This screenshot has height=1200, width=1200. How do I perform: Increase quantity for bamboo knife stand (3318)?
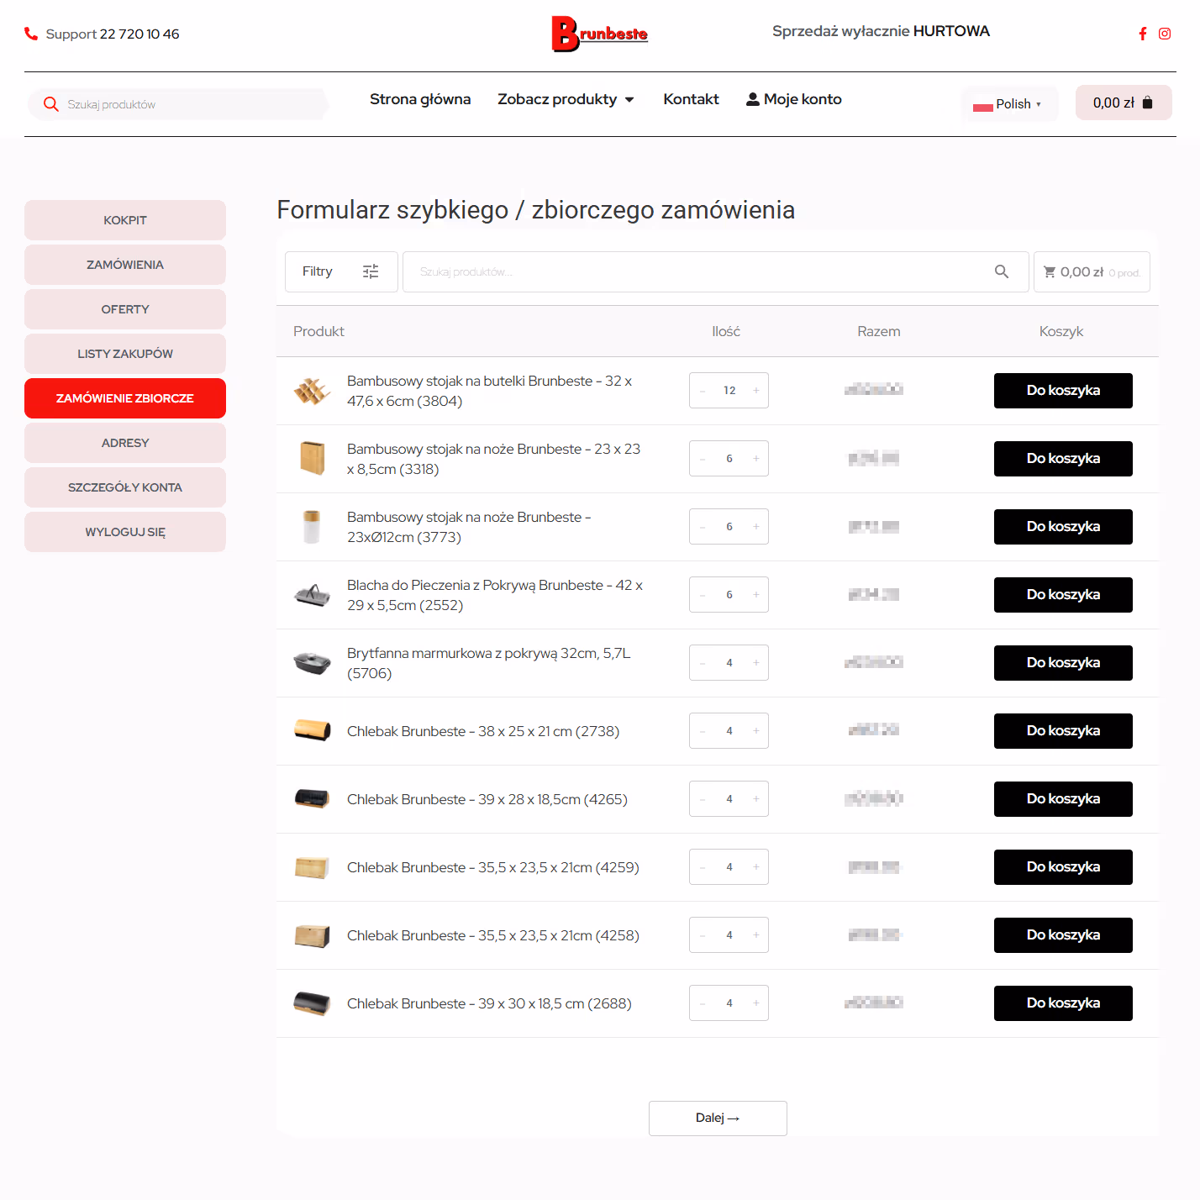pyautogui.click(x=756, y=459)
